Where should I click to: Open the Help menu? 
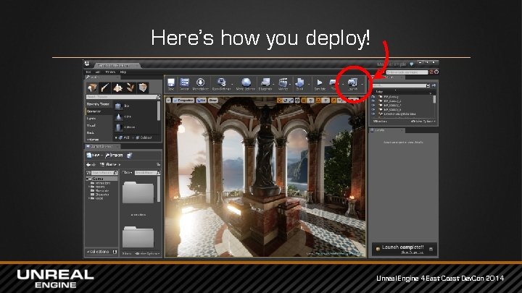coord(123,72)
